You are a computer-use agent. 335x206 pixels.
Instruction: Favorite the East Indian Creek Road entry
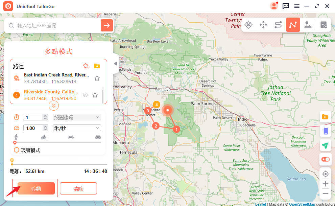tap(97, 78)
